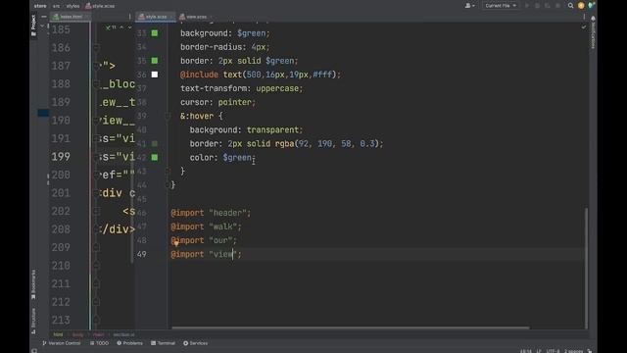
Task: Open the Search Everywhere magnifier
Action: coord(570,6)
